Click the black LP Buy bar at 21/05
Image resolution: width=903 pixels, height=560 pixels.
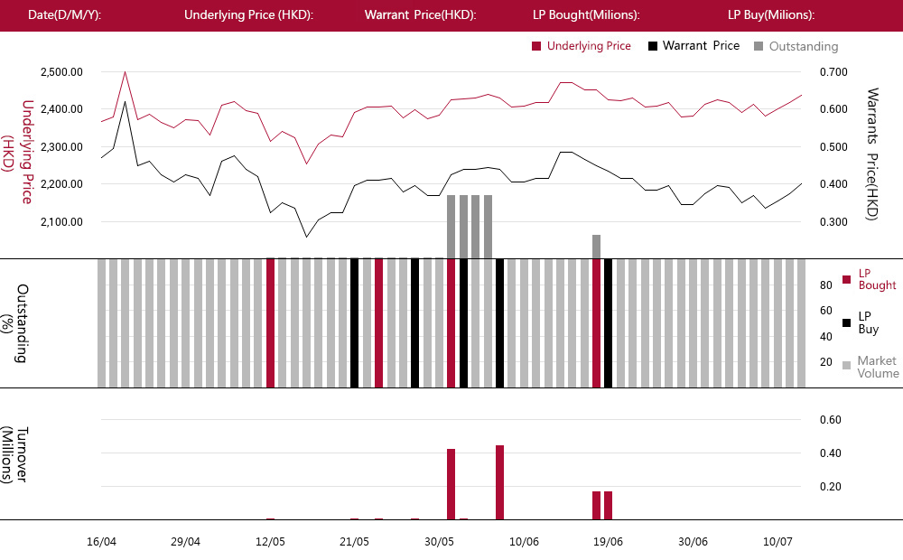coord(354,323)
